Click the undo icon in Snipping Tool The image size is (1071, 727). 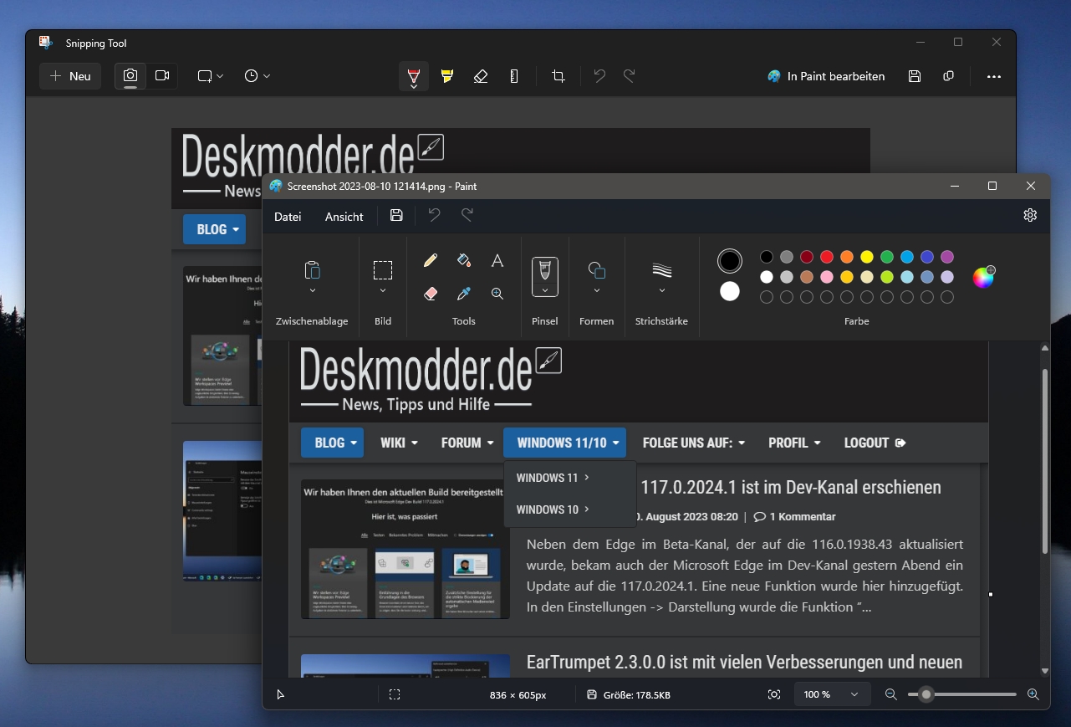pos(599,76)
